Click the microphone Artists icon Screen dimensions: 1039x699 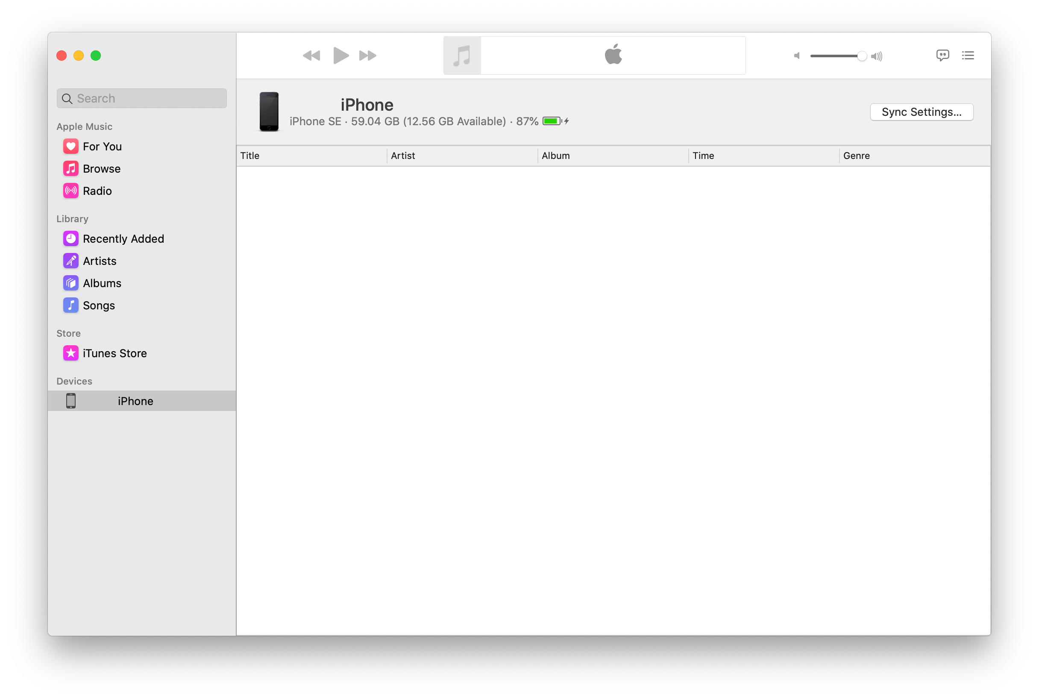(x=71, y=261)
